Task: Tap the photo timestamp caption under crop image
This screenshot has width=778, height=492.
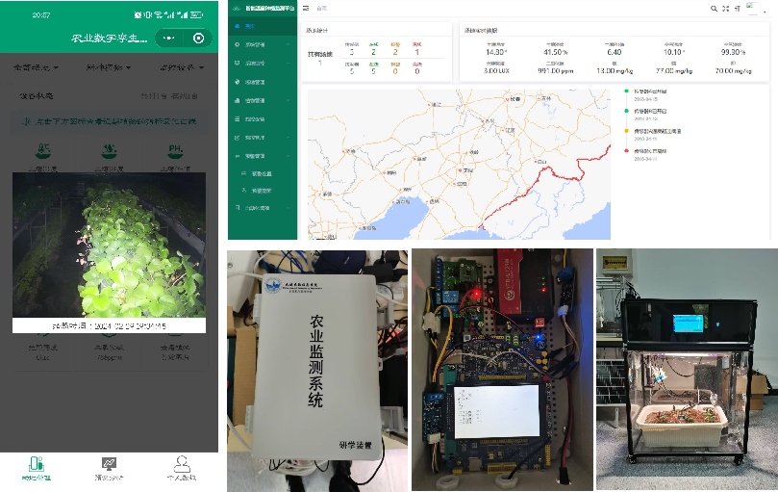Action: click(x=110, y=325)
